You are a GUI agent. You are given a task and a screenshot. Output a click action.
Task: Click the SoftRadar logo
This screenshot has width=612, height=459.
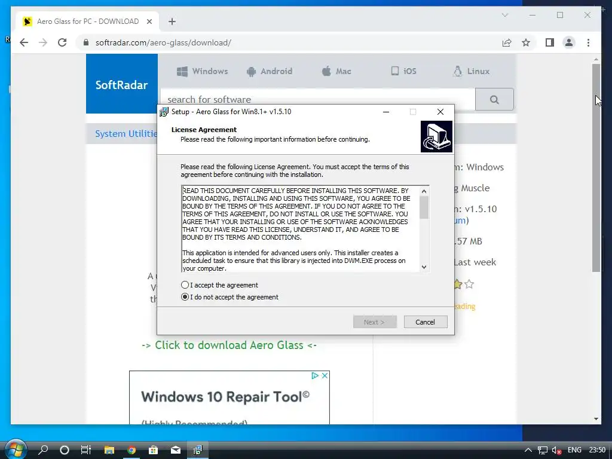tap(122, 85)
